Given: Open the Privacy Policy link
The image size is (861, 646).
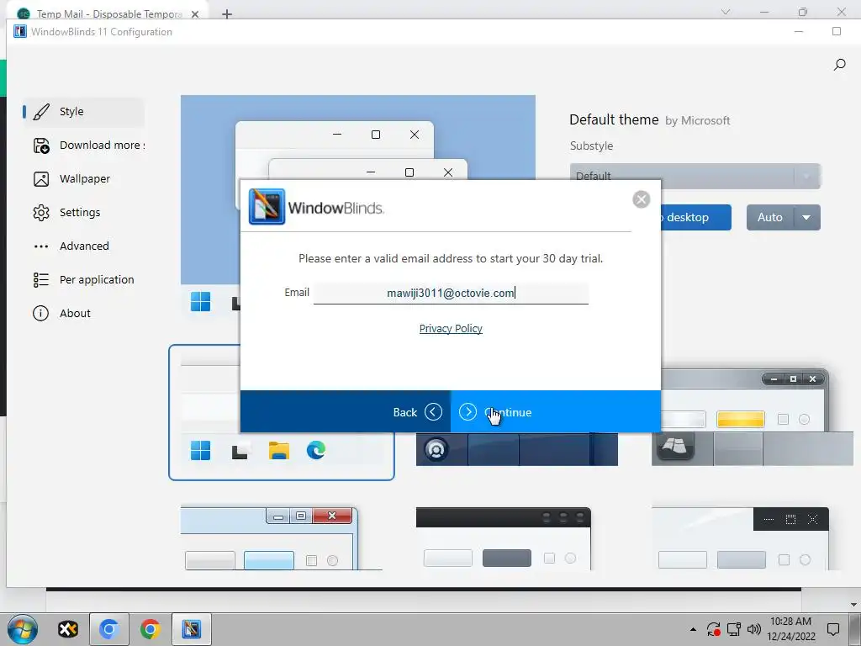Looking at the screenshot, I should click(451, 329).
